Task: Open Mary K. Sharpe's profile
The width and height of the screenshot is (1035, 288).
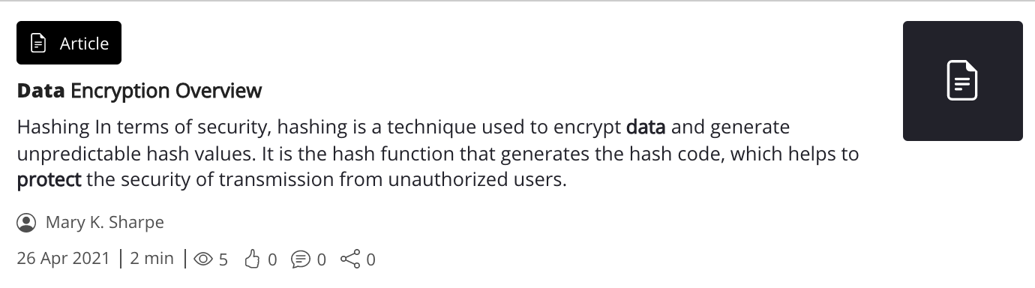Action: [x=104, y=222]
